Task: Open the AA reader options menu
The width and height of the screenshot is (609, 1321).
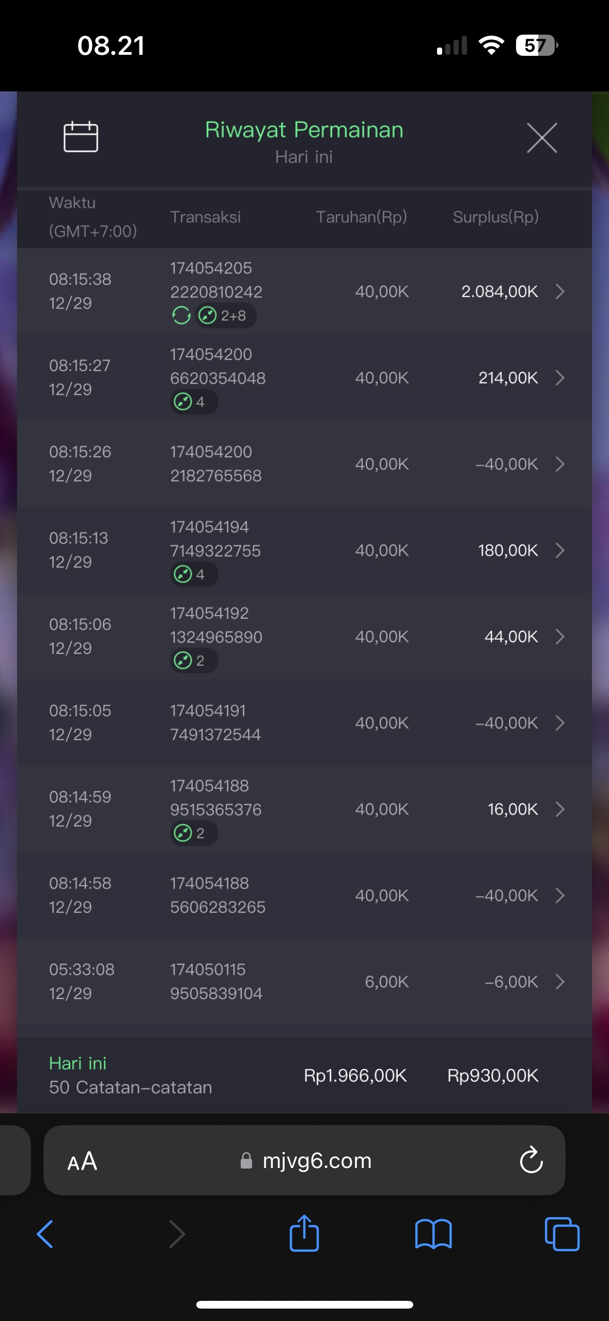Action: (x=82, y=1161)
